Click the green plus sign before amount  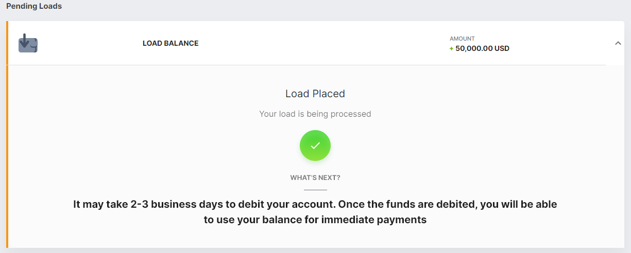coord(452,49)
